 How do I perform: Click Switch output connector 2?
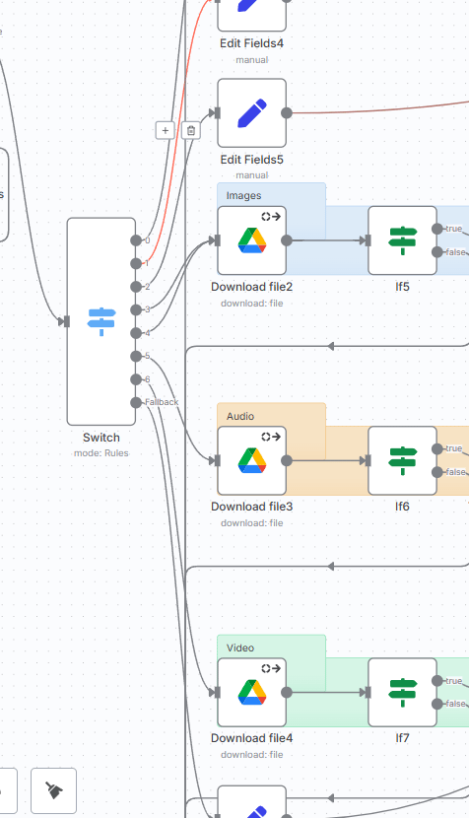136,287
